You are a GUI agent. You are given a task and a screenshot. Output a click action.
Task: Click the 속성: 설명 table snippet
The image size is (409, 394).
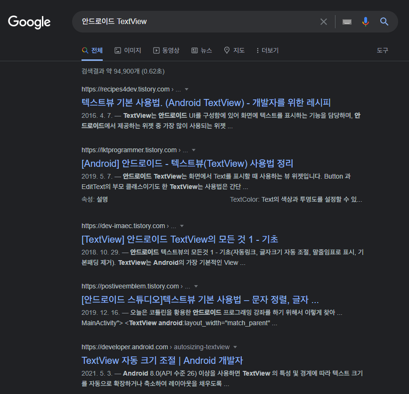click(95, 200)
